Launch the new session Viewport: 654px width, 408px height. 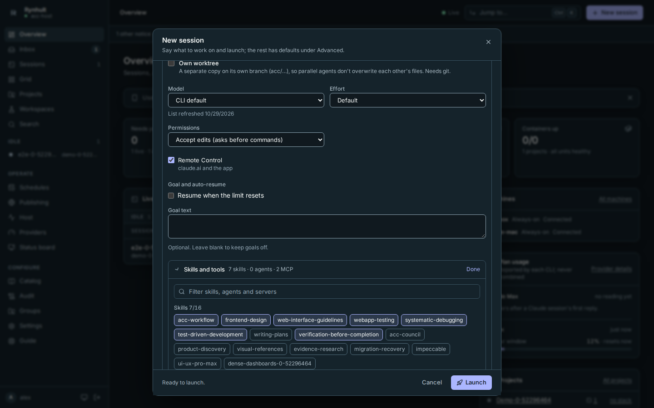coord(471,383)
